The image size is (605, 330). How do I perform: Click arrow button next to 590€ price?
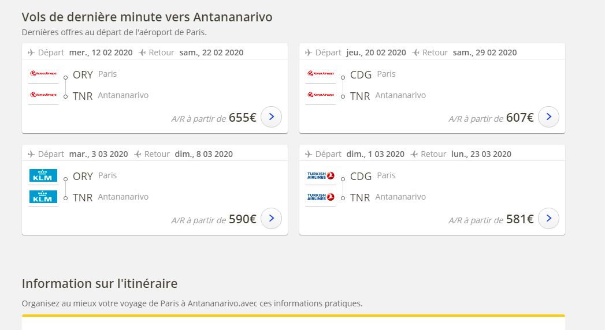click(x=271, y=219)
